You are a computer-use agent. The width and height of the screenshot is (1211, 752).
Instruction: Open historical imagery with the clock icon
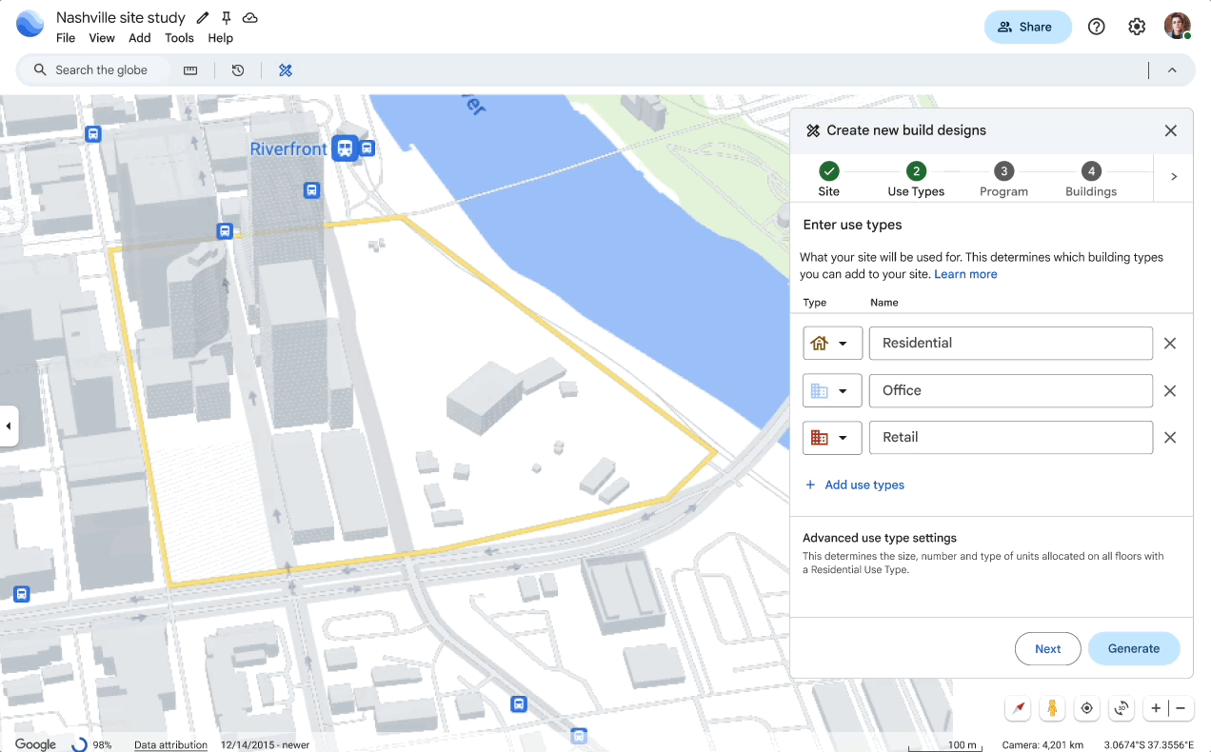(x=237, y=69)
